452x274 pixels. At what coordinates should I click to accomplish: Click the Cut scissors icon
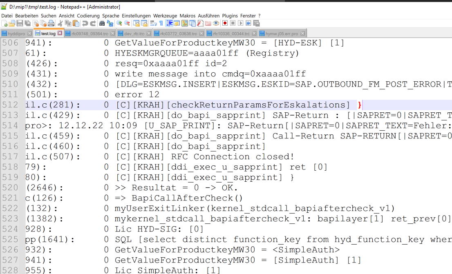tap(60, 23)
